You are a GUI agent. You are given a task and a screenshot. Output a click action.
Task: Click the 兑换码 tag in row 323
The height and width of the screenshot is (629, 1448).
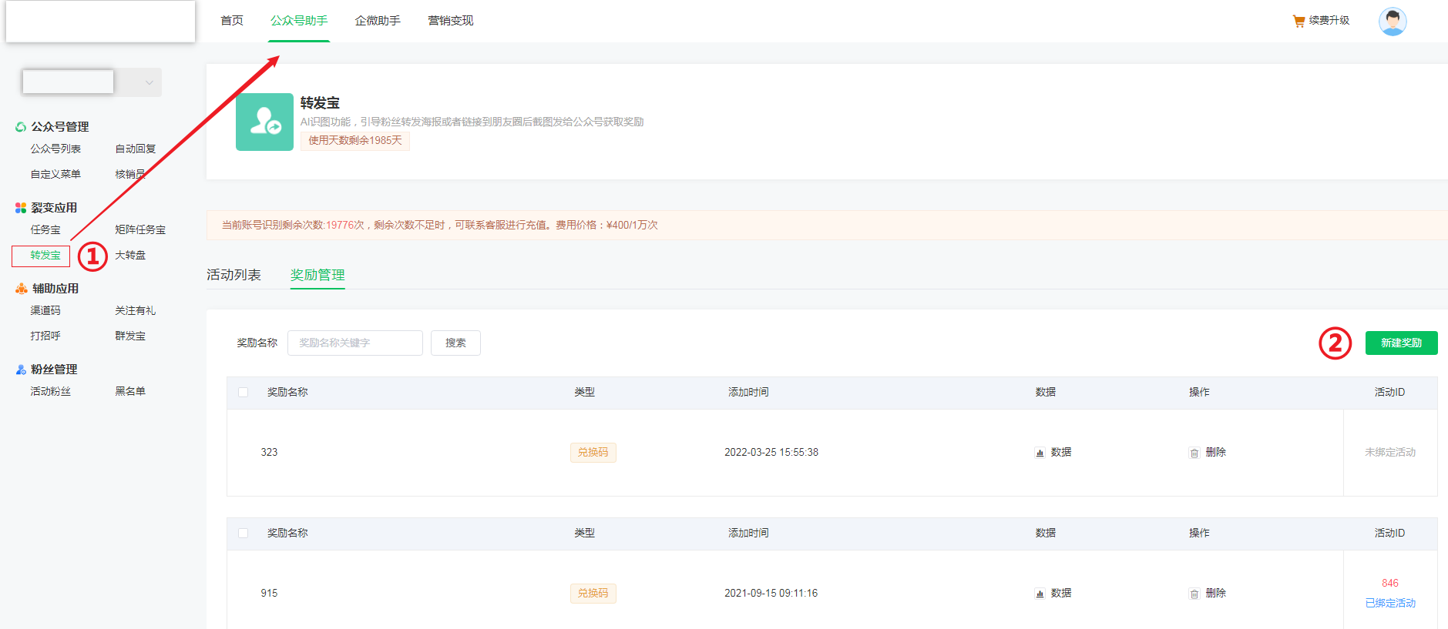593,453
